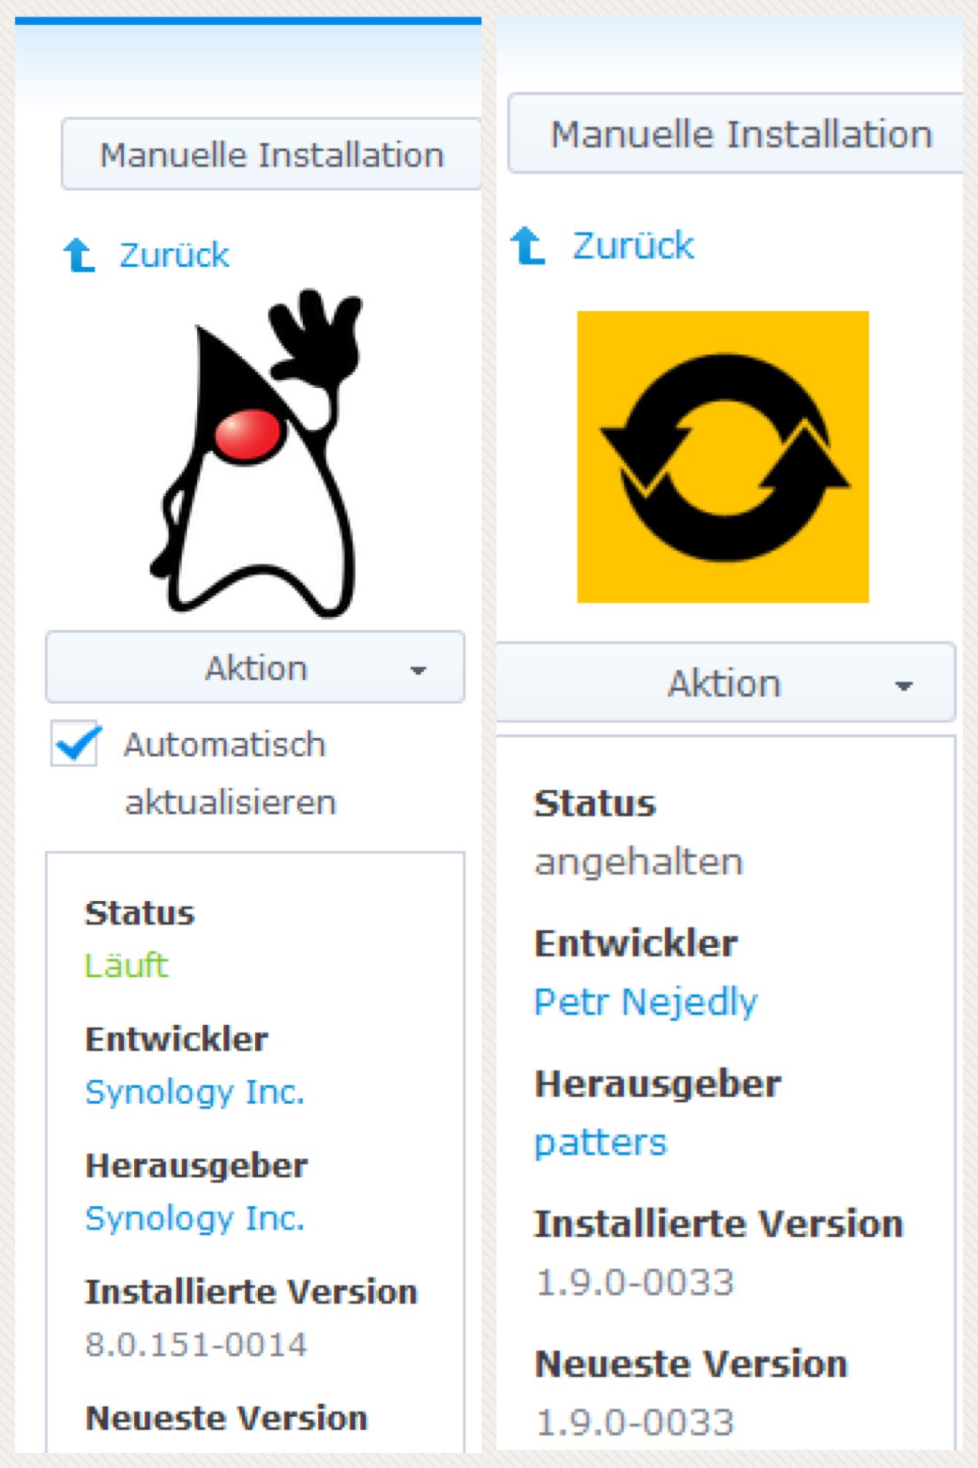
Task: Click the Java Duke mascot package icon
Action: coord(255,453)
